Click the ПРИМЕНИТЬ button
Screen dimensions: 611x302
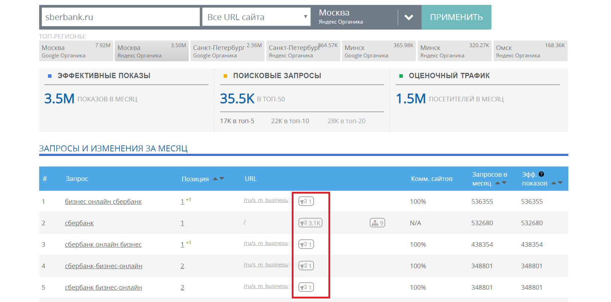456,17
